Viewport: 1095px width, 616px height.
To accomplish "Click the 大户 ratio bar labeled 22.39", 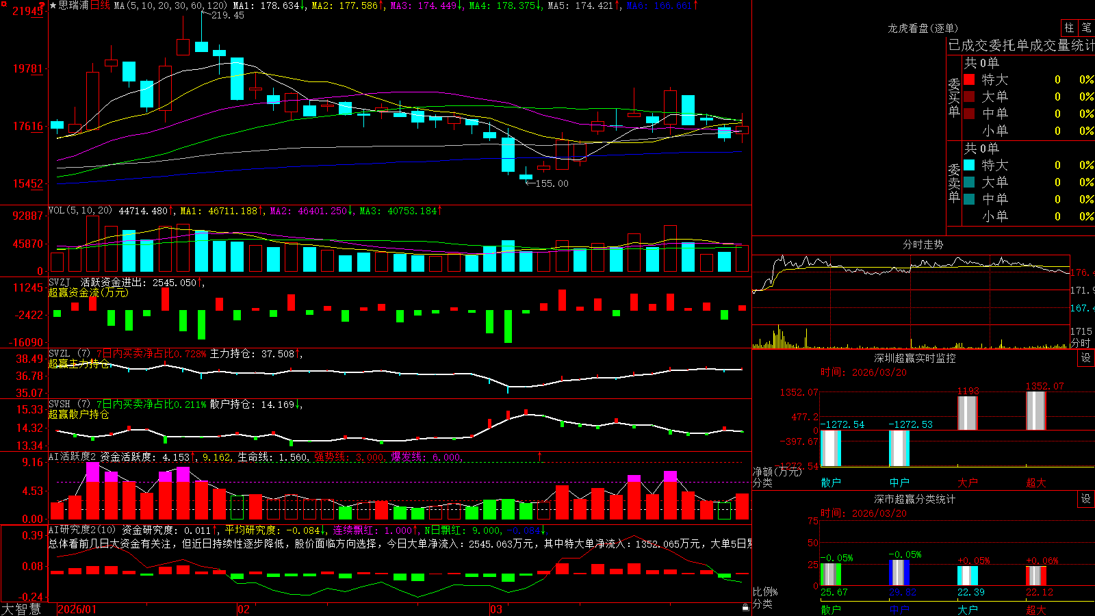I will (x=967, y=576).
